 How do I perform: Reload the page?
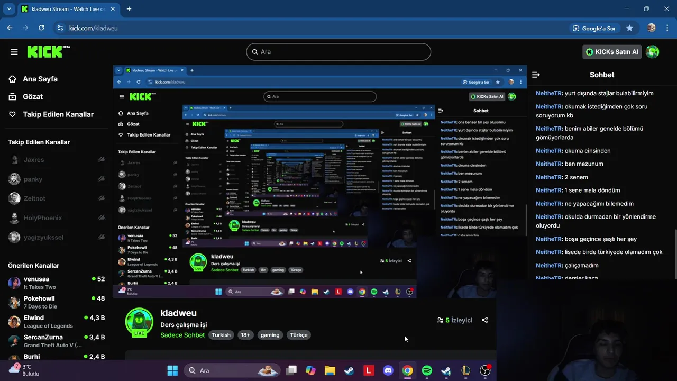41,28
